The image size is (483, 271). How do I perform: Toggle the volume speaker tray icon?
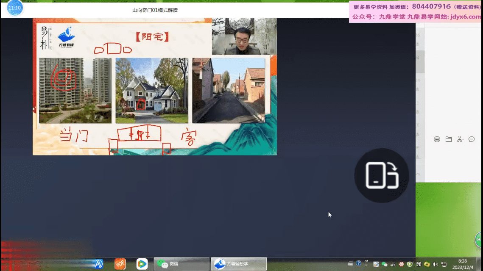pos(436,264)
